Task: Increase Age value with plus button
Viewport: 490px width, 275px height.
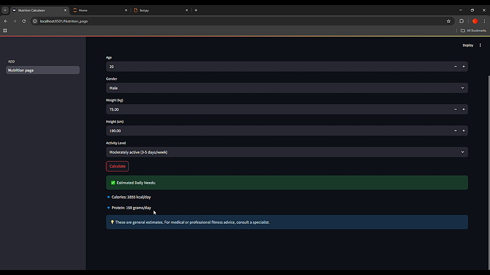Action: (x=464, y=67)
